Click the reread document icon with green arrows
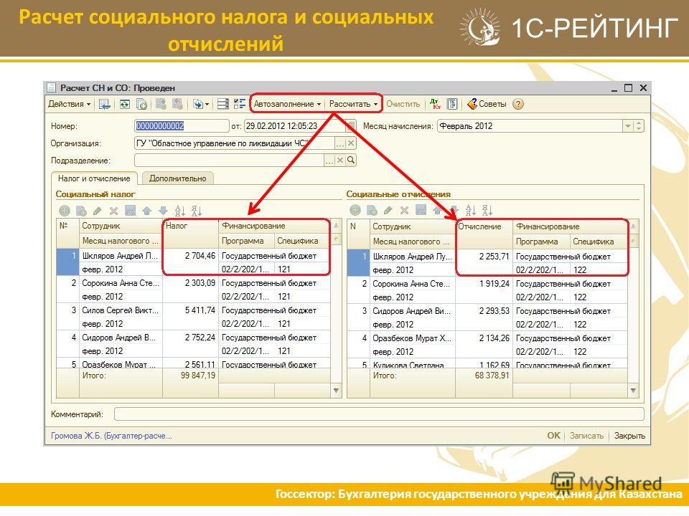 [x=125, y=104]
